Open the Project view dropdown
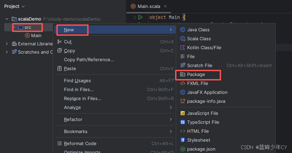292x153 pixels. pos(14,7)
